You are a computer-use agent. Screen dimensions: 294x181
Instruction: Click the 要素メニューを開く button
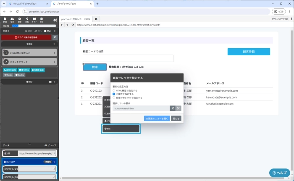pyautogui.click(x=157, y=119)
